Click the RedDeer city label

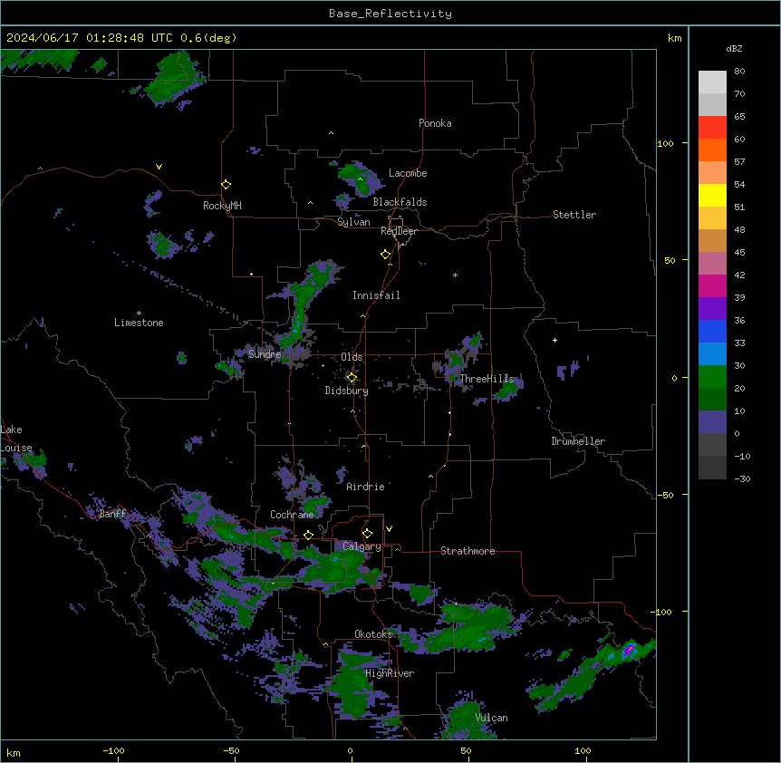399,231
